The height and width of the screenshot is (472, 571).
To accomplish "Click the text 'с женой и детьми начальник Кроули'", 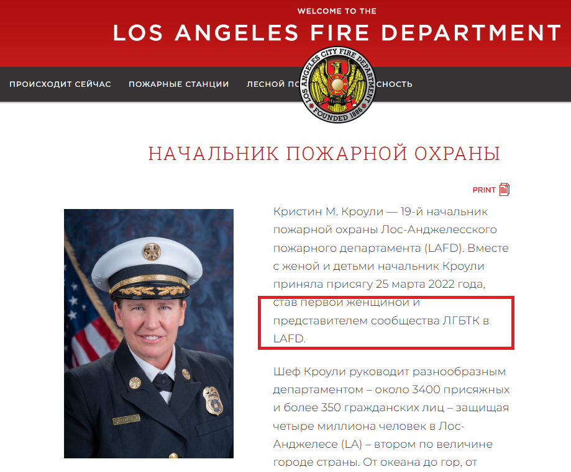I will coord(379,266).
